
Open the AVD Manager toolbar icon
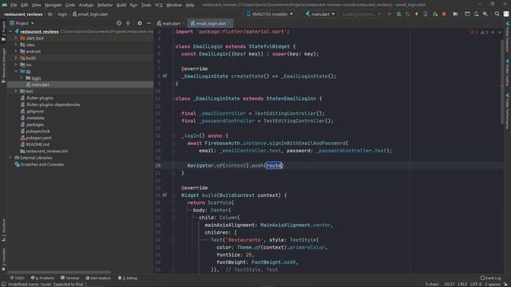coord(476,14)
